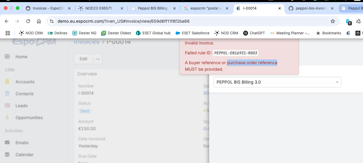The image size is (363, 163).
Task: Click the browser home icon
Action: pyautogui.click(x=39, y=21)
